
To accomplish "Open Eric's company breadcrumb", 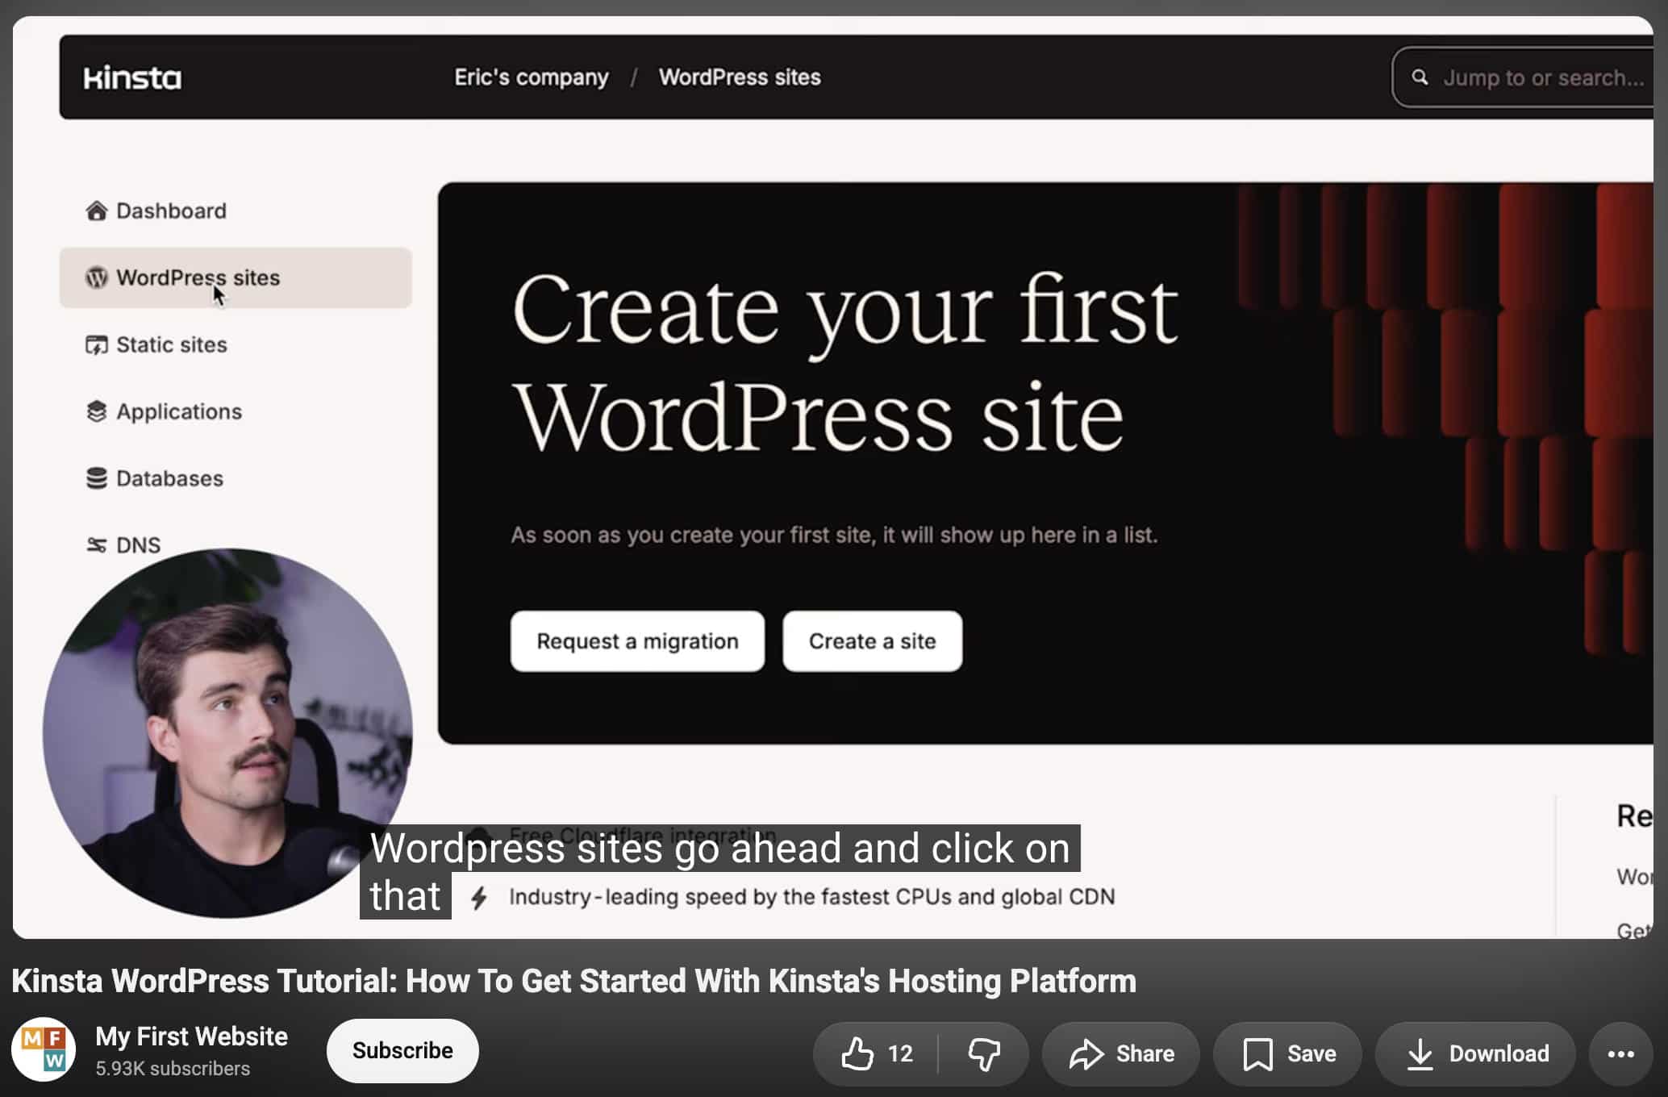I will point(531,77).
